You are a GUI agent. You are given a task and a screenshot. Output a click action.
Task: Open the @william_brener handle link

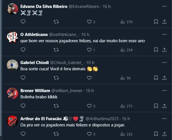(67, 91)
